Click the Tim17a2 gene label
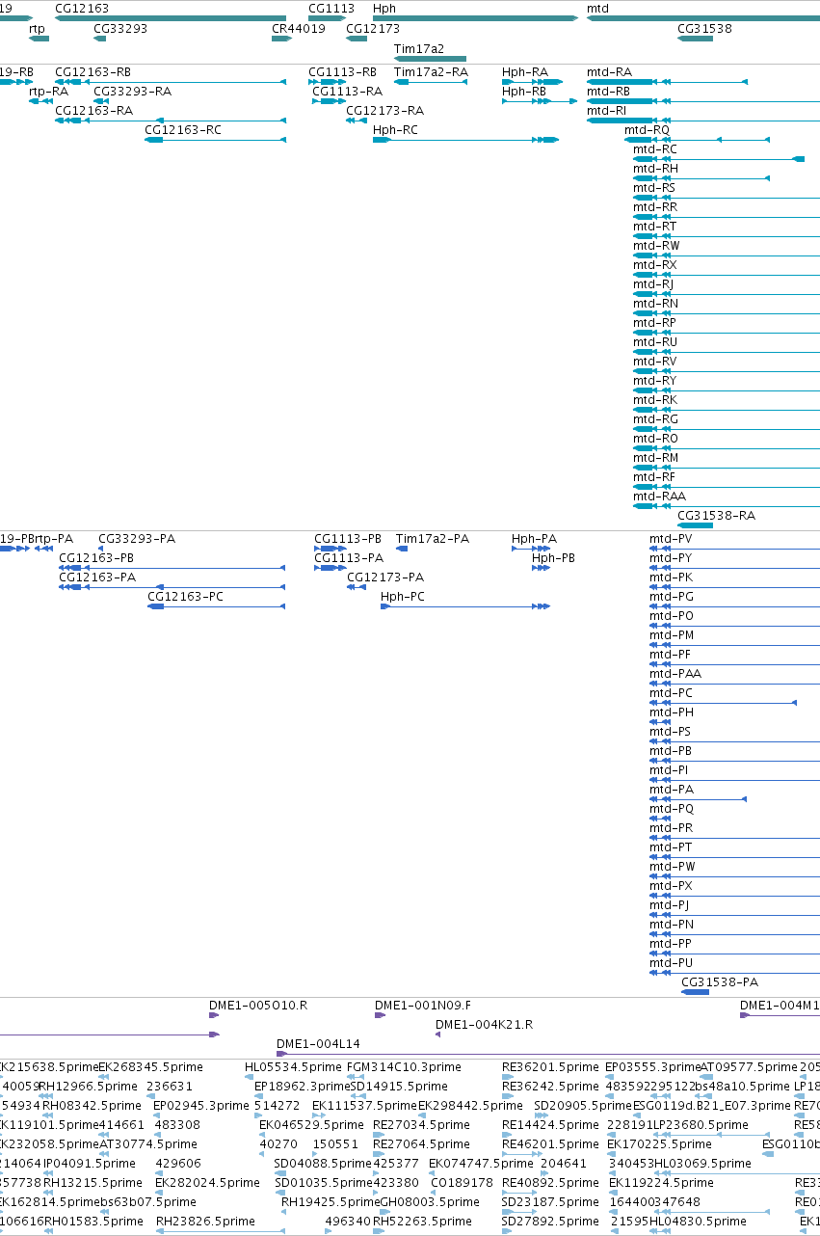This screenshot has width=820, height=1236. click(x=419, y=47)
